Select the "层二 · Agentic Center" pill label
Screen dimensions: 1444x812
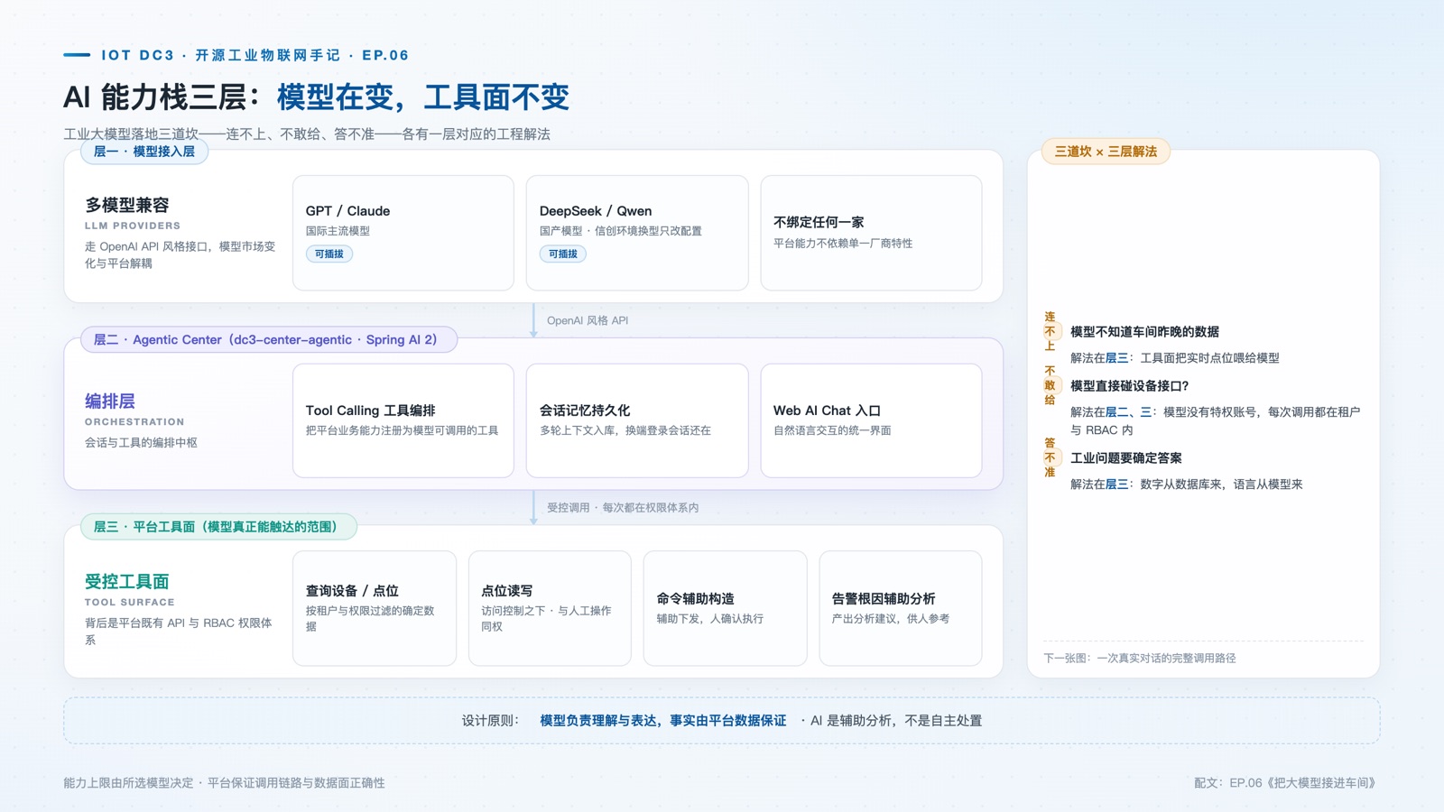click(269, 339)
